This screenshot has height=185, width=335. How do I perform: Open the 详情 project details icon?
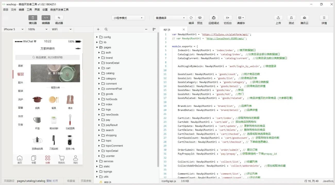(324, 18)
